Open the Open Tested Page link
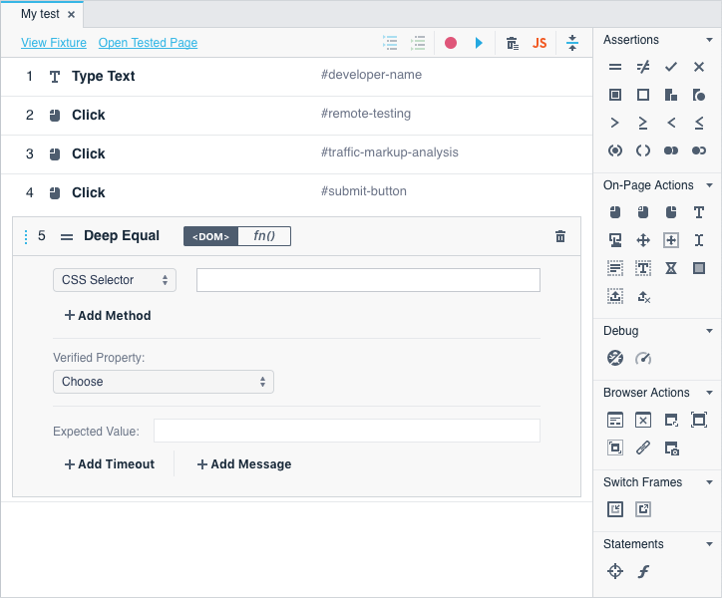 (148, 43)
